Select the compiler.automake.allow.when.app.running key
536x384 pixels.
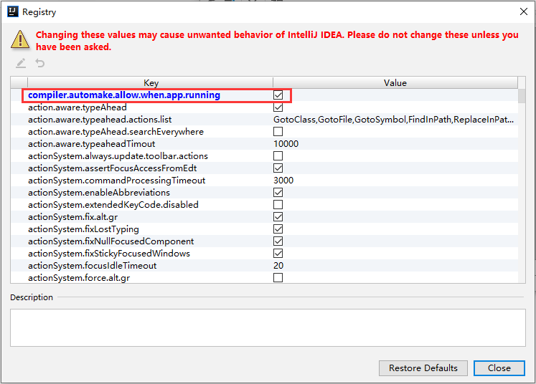click(x=124, y=95)
